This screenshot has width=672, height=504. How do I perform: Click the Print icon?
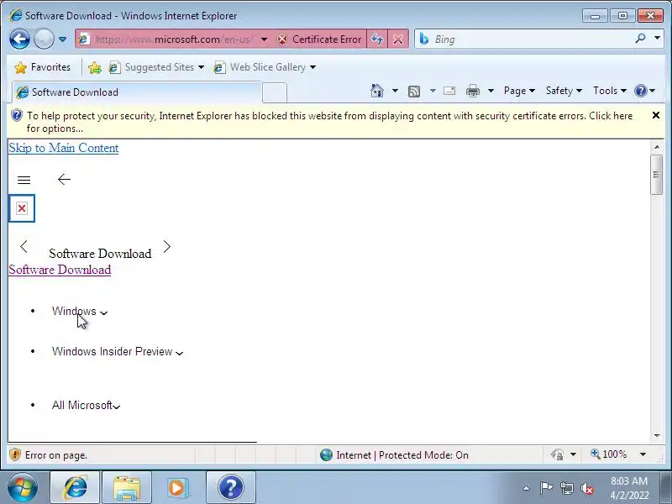pyautogui.click(x=473, y=91)
